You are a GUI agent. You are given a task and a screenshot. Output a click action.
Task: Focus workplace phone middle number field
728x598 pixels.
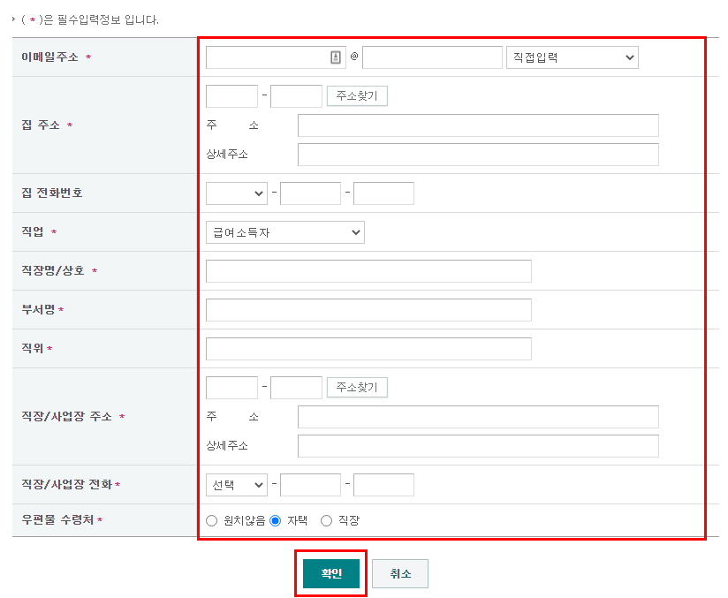tap(311, 485)
